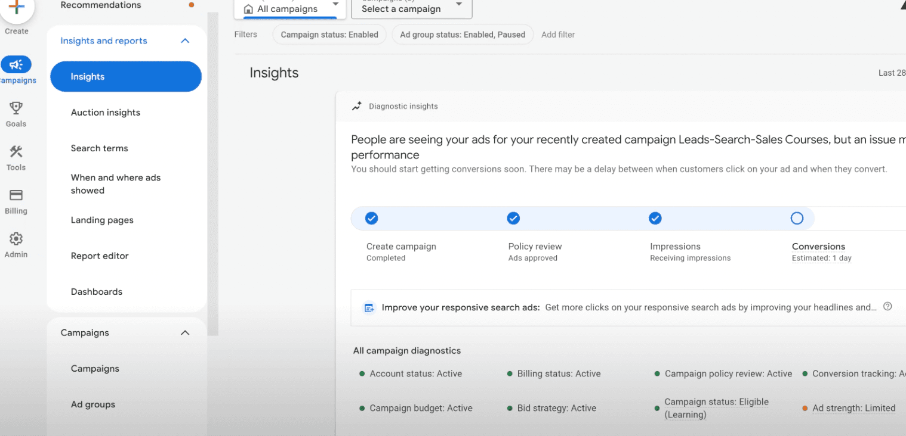Click the Campaign status: Enabled filter chip

(329, 35)
